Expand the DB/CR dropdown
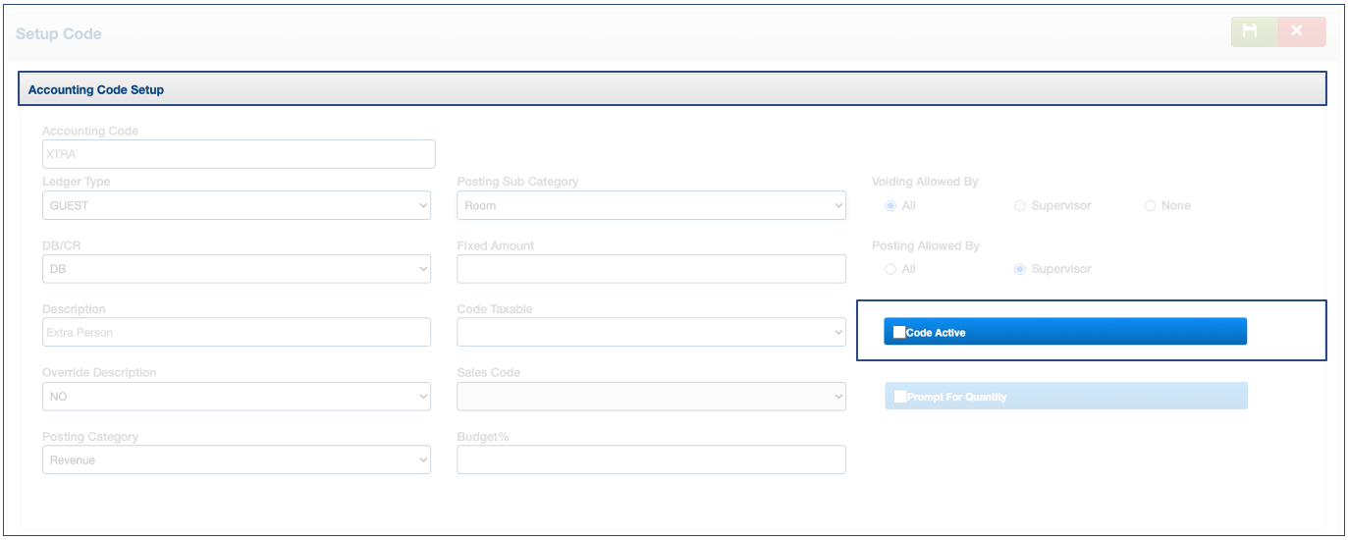Image resolution: width=1348 pixels, height=540 pixels. point(236,269)
